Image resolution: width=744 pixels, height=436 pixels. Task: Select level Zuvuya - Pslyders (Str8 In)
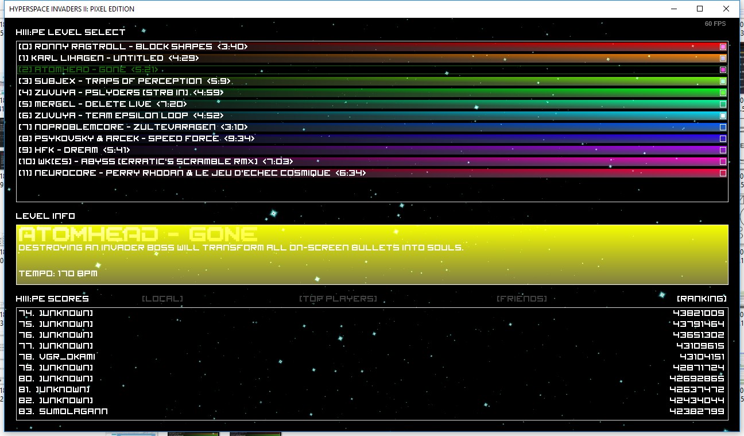click(x=121, y=92)
